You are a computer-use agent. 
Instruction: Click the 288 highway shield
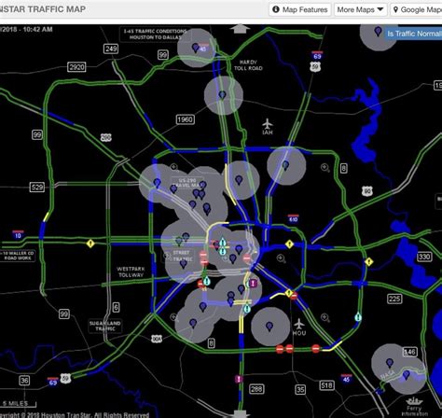(x=256, y=389)
